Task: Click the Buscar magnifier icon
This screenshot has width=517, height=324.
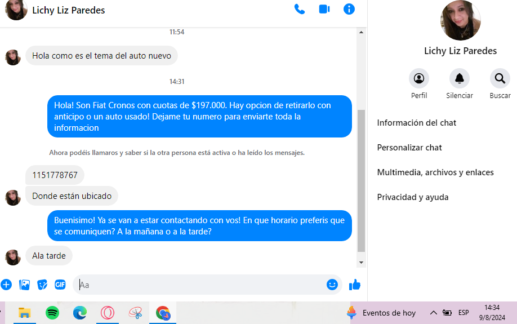Action: (x=500, y=78)
